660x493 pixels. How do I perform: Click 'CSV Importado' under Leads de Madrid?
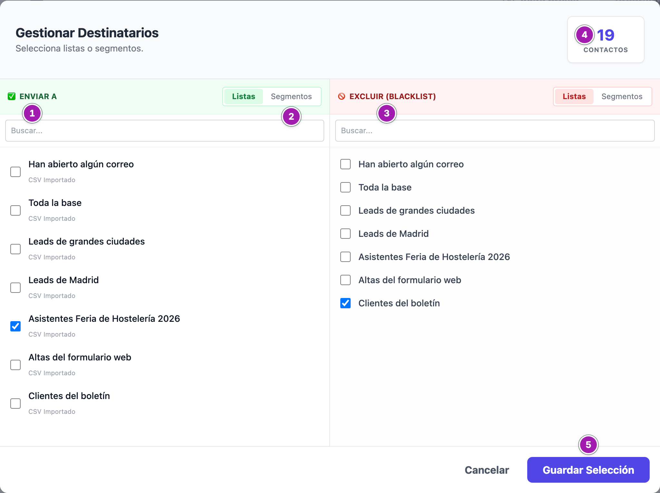point(52,296)
